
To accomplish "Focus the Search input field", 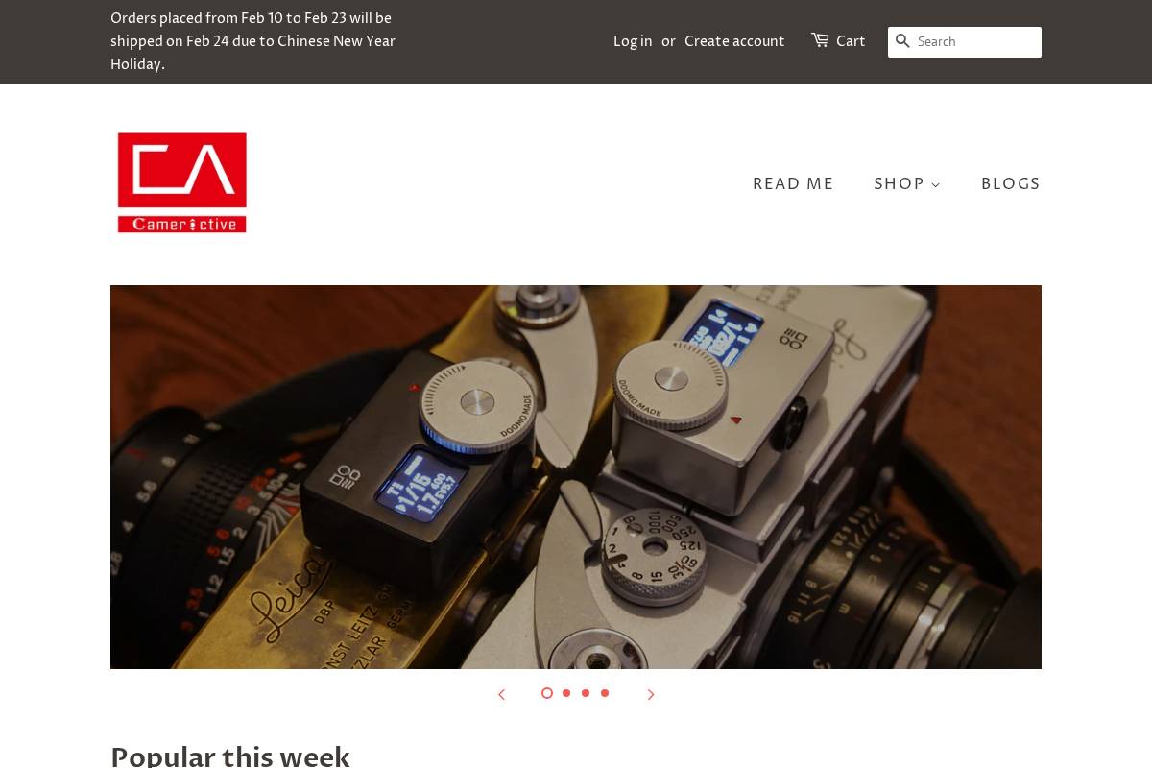I will click(977, 41).
